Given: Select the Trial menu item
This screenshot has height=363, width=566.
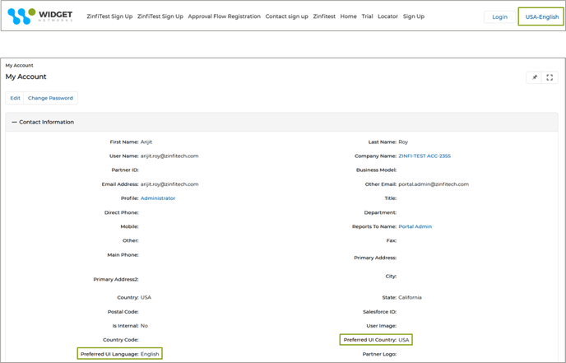Looking at the screenshot, I should tap(367, 16).
